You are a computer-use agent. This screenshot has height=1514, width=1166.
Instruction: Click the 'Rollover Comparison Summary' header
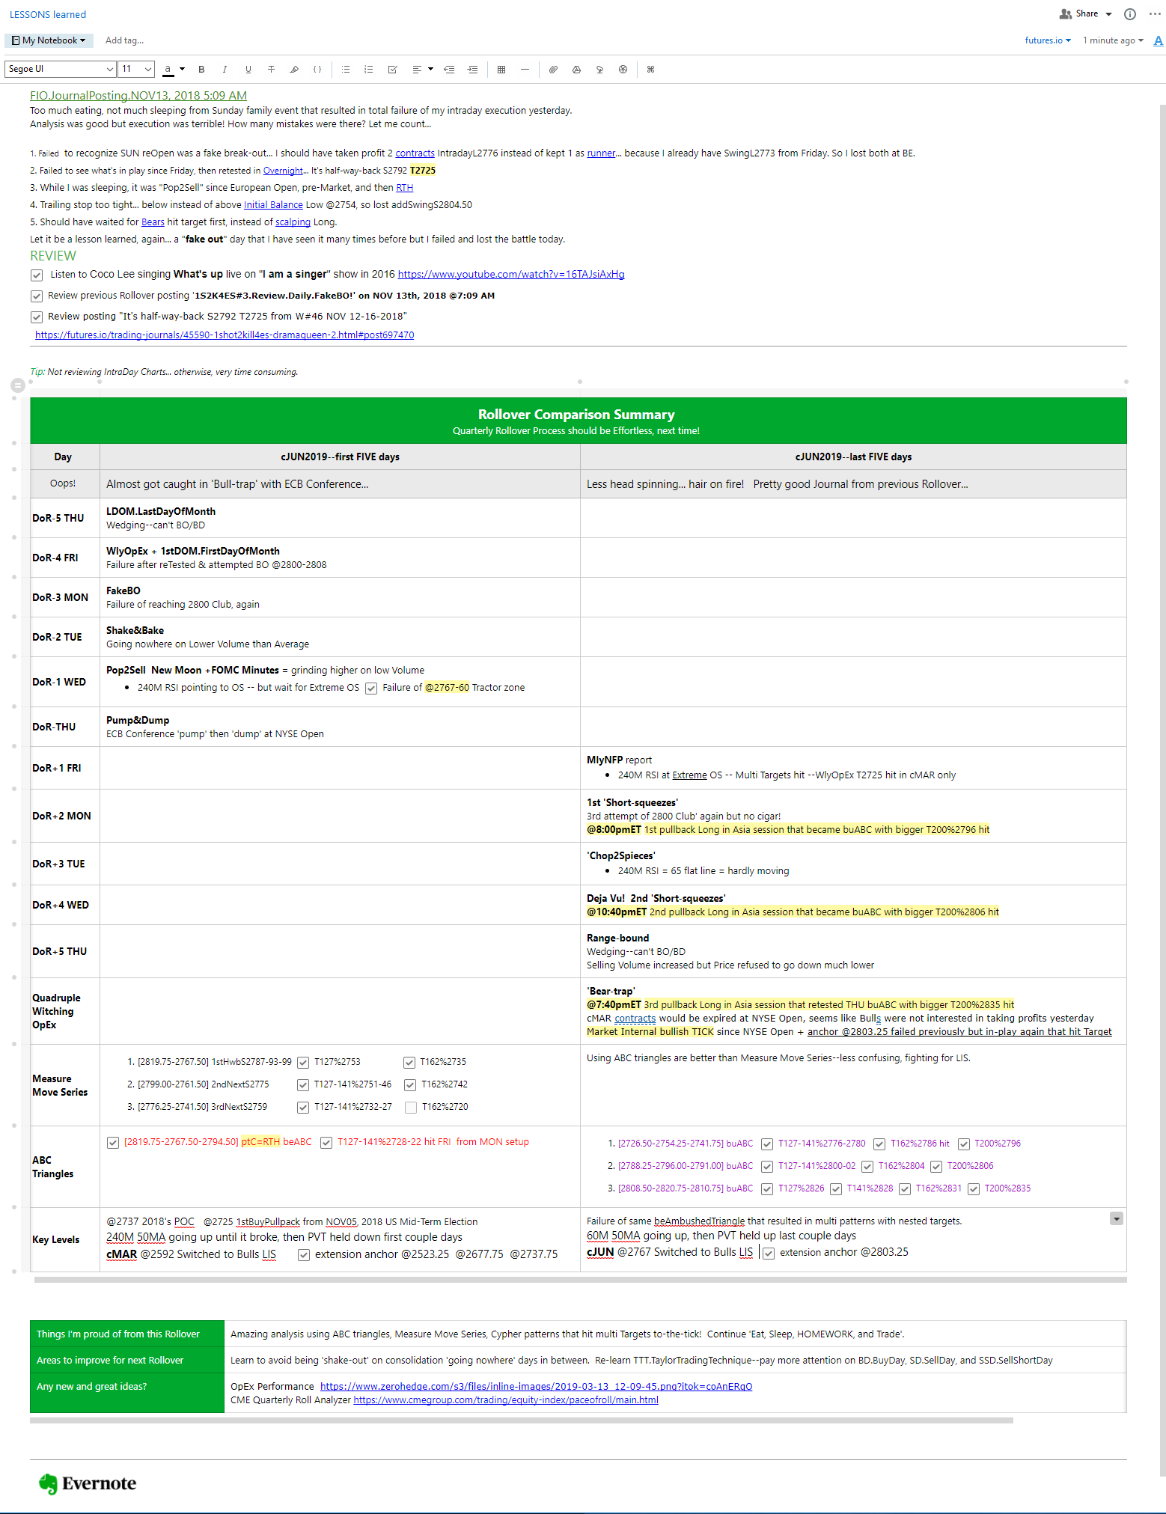tap(576, 415)
